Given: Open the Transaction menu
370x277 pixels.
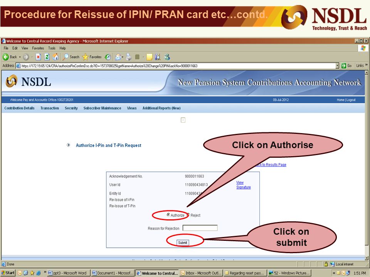Looking at the screenshot, I should (50, 108).
